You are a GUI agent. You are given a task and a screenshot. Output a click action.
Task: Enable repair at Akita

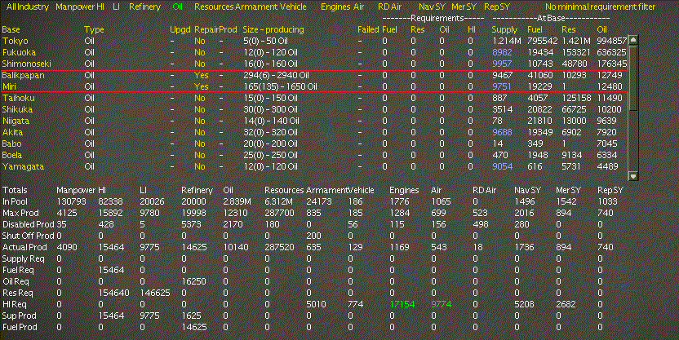click(x=200, y=132)
